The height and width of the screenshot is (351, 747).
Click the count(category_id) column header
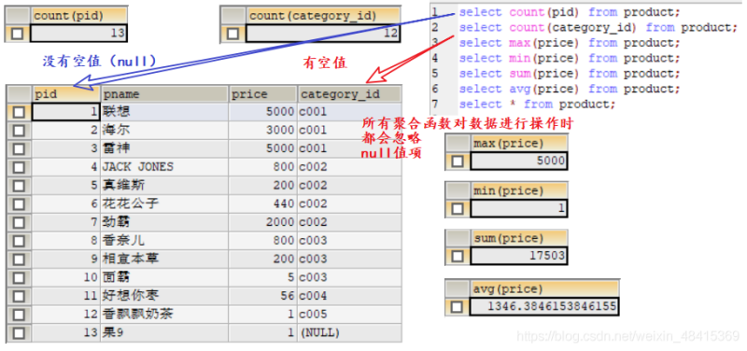[323, 16]
